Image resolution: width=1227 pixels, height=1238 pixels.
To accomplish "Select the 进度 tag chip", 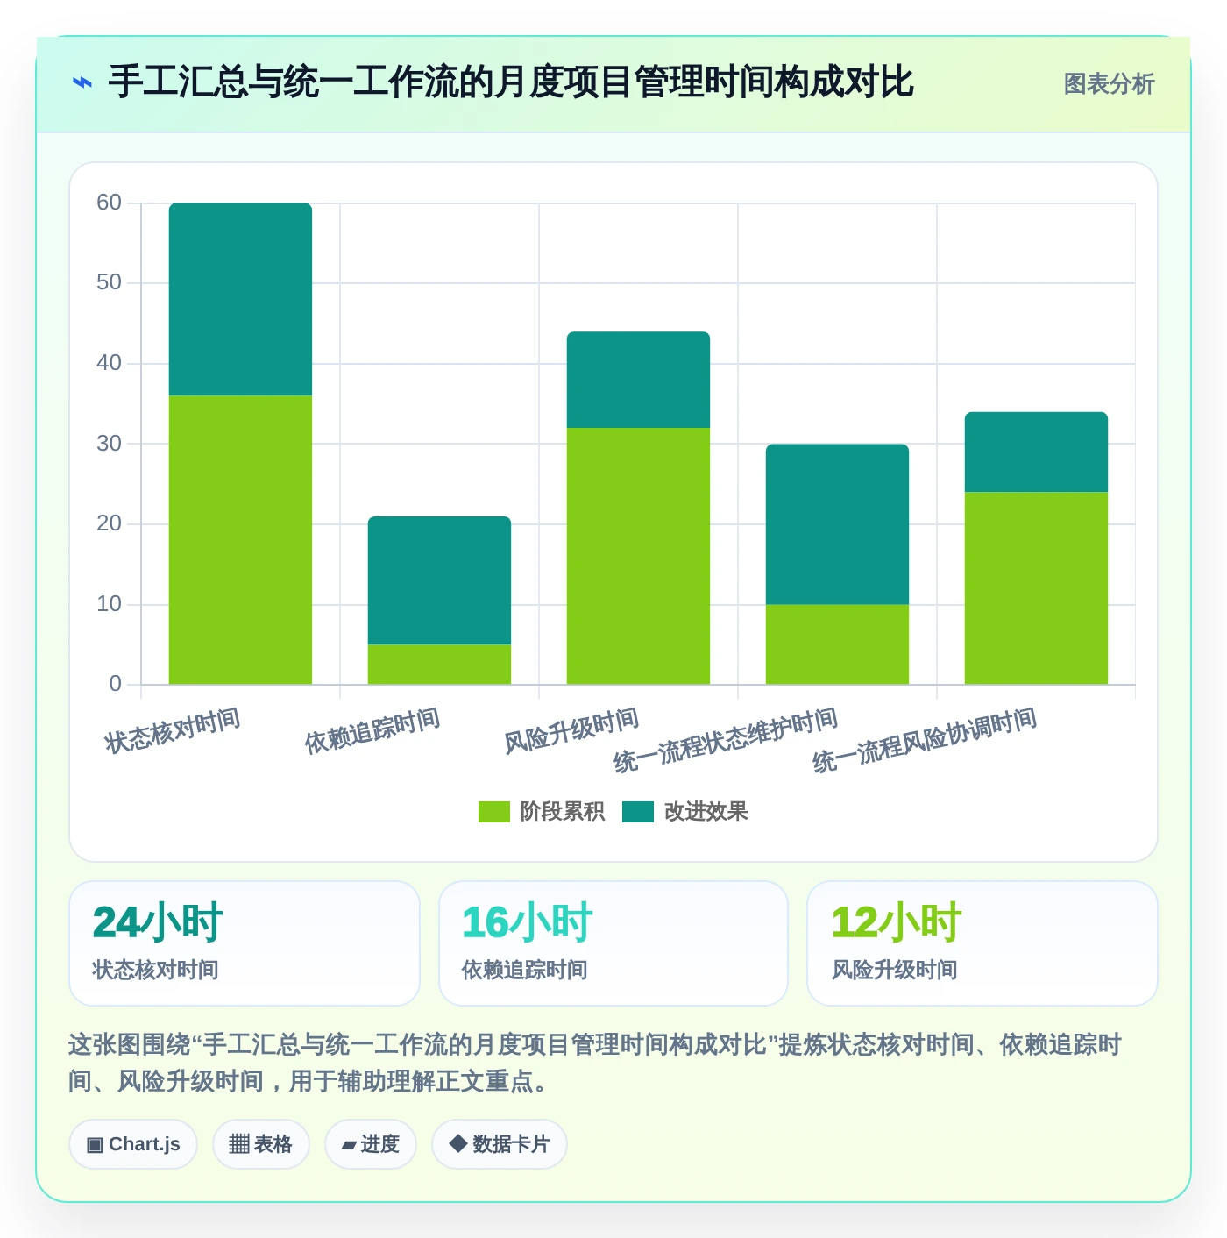I will [371, 1144].
